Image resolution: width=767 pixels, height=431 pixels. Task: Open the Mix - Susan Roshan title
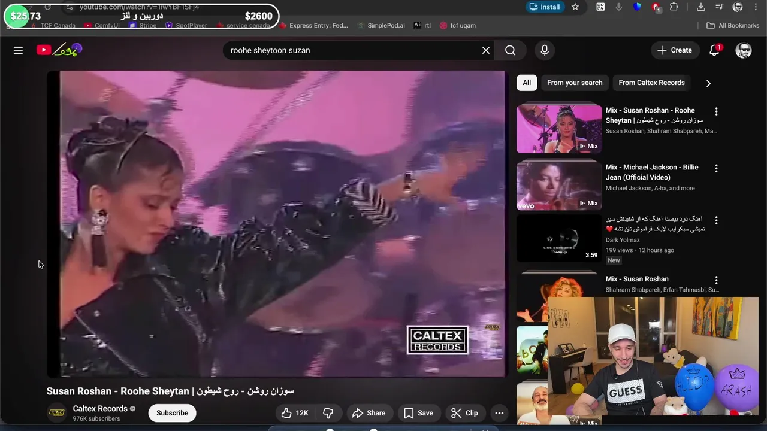point(637,279)
